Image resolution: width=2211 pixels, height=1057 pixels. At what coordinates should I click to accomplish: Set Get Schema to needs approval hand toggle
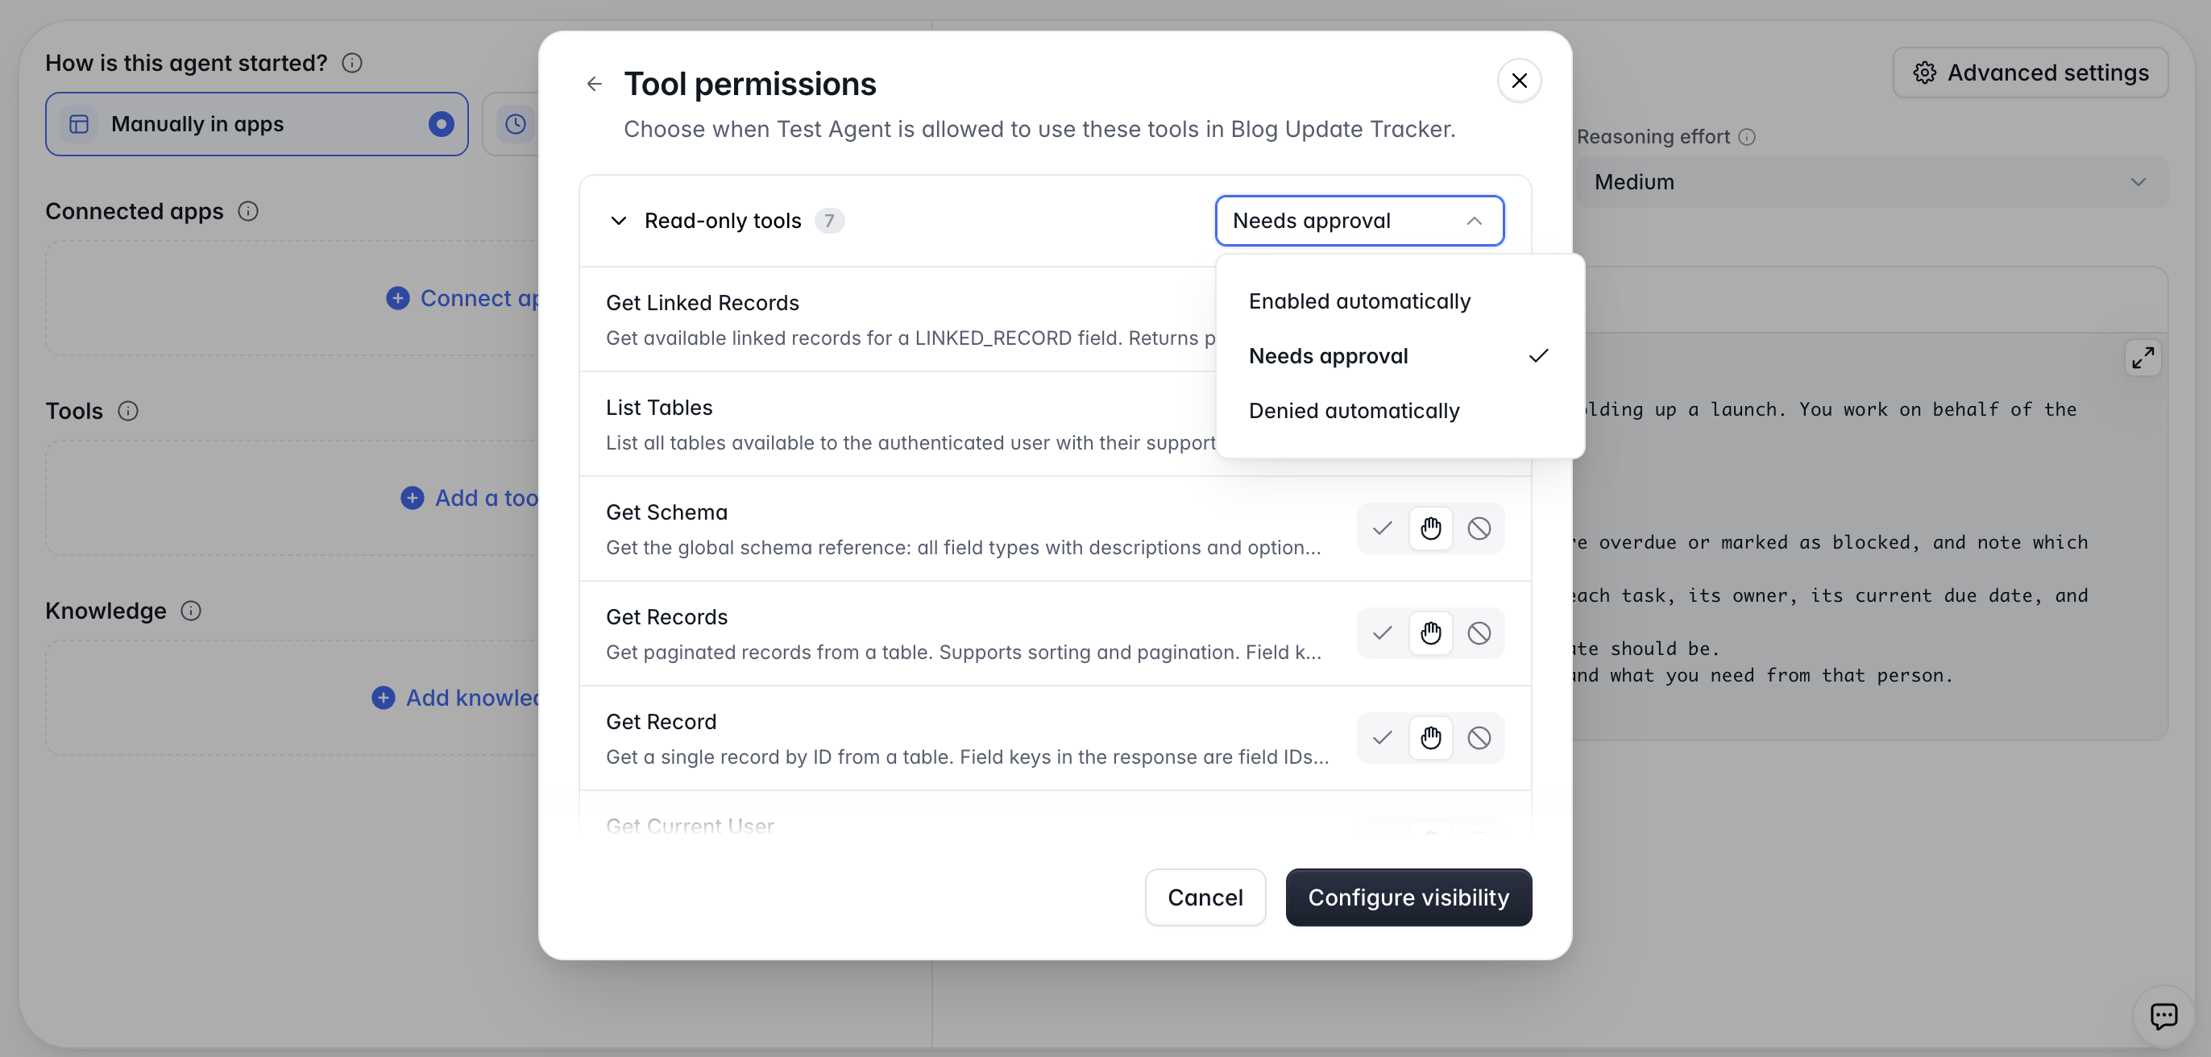point(1430,528)
